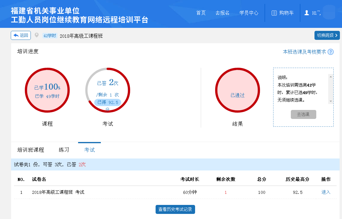Click the location pin icon

tap(37, 35)
